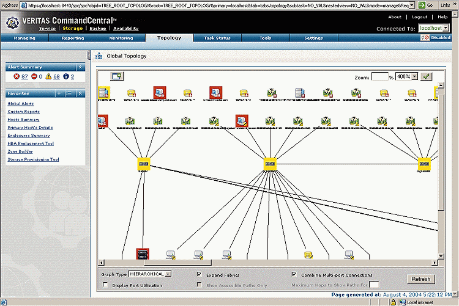Viewport: 459px width, 306px height.
Task: Open the Availability product link
Action: (x=126, y=28)
